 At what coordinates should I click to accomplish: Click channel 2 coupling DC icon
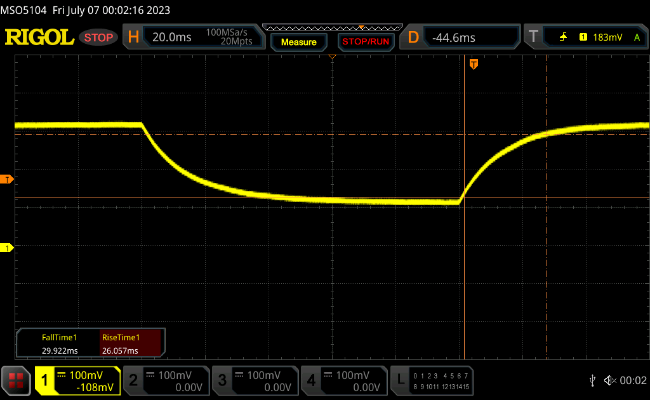(x=150, y=375)
